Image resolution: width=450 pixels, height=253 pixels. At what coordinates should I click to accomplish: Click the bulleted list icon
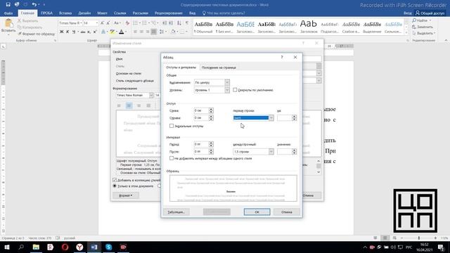click(x=135, y=23)
